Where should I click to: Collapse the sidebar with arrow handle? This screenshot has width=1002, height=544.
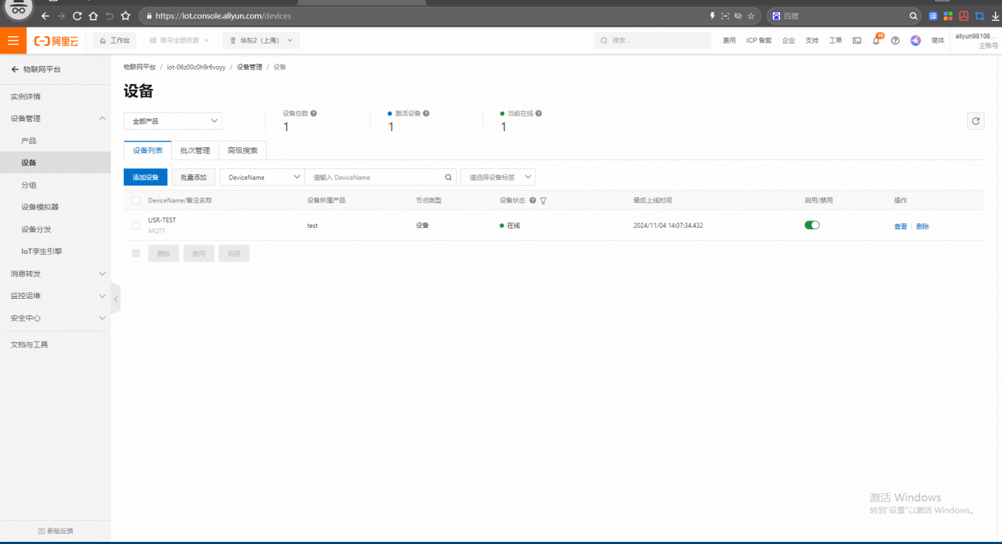coord(115,299)
